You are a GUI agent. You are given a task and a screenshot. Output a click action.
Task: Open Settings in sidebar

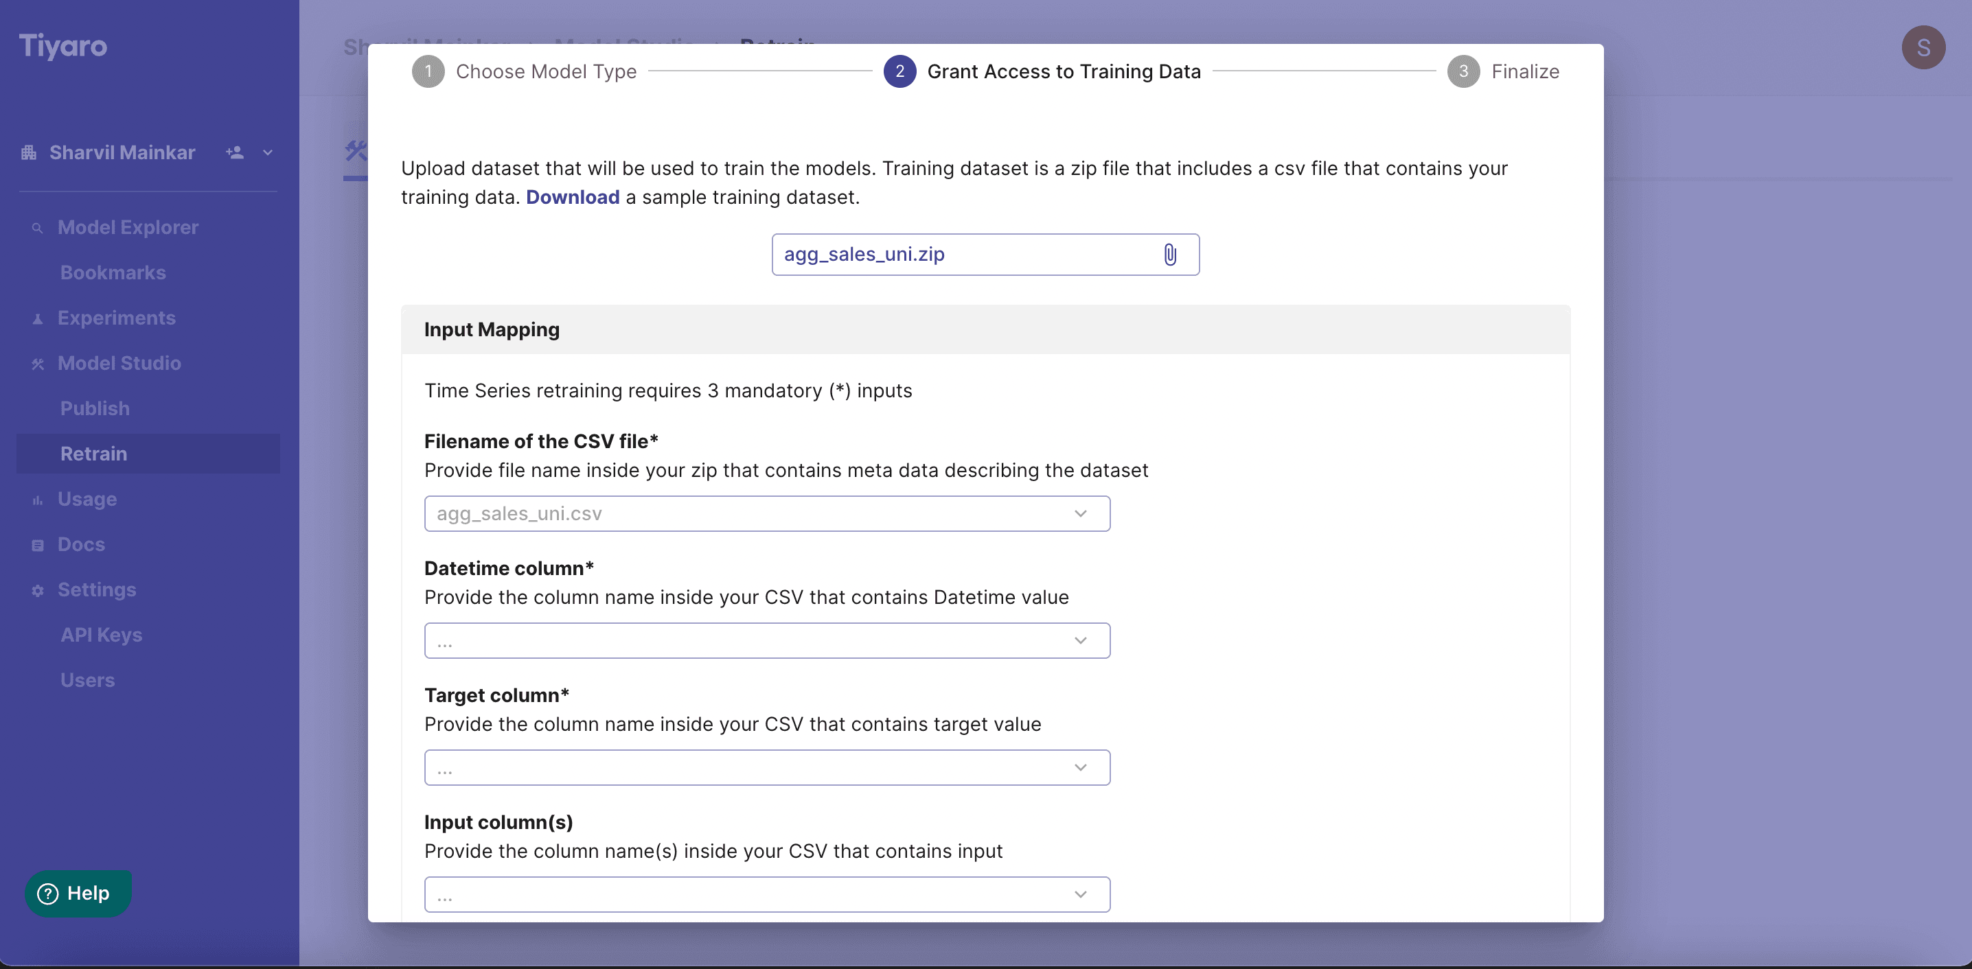coord(98,589)
